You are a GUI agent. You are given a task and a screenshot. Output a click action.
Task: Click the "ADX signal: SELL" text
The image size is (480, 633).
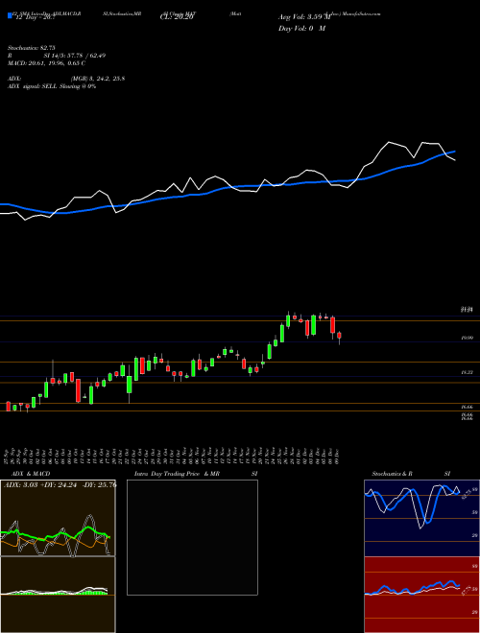(34, 86)
